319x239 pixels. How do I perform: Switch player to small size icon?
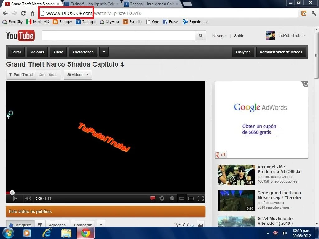coord(182,199)
